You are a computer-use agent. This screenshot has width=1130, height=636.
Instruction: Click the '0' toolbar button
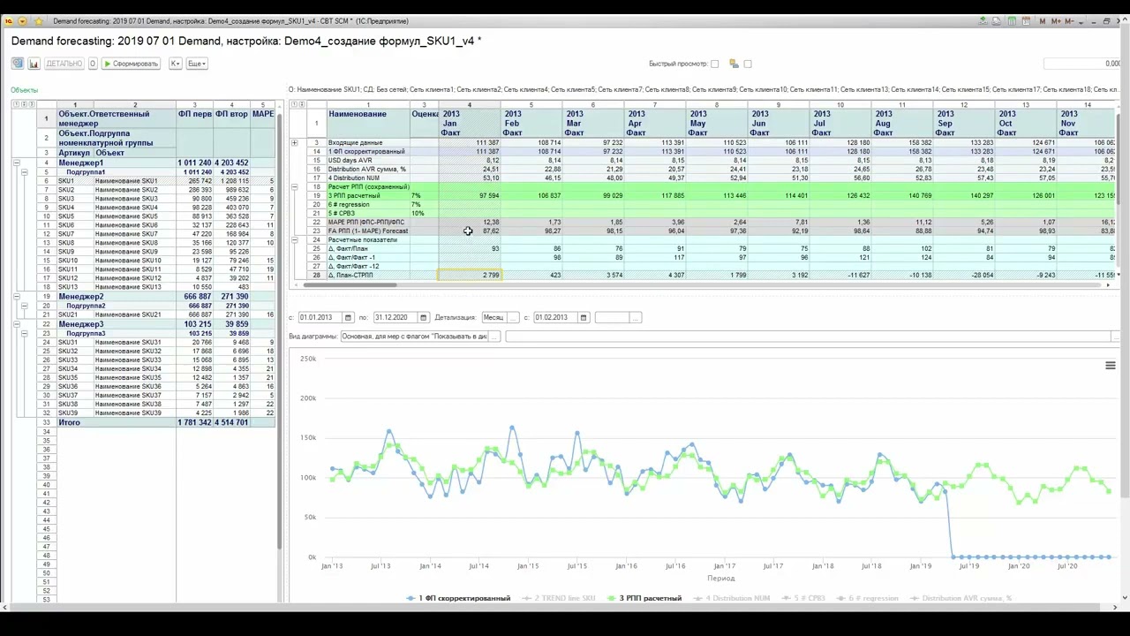[93, 64]
